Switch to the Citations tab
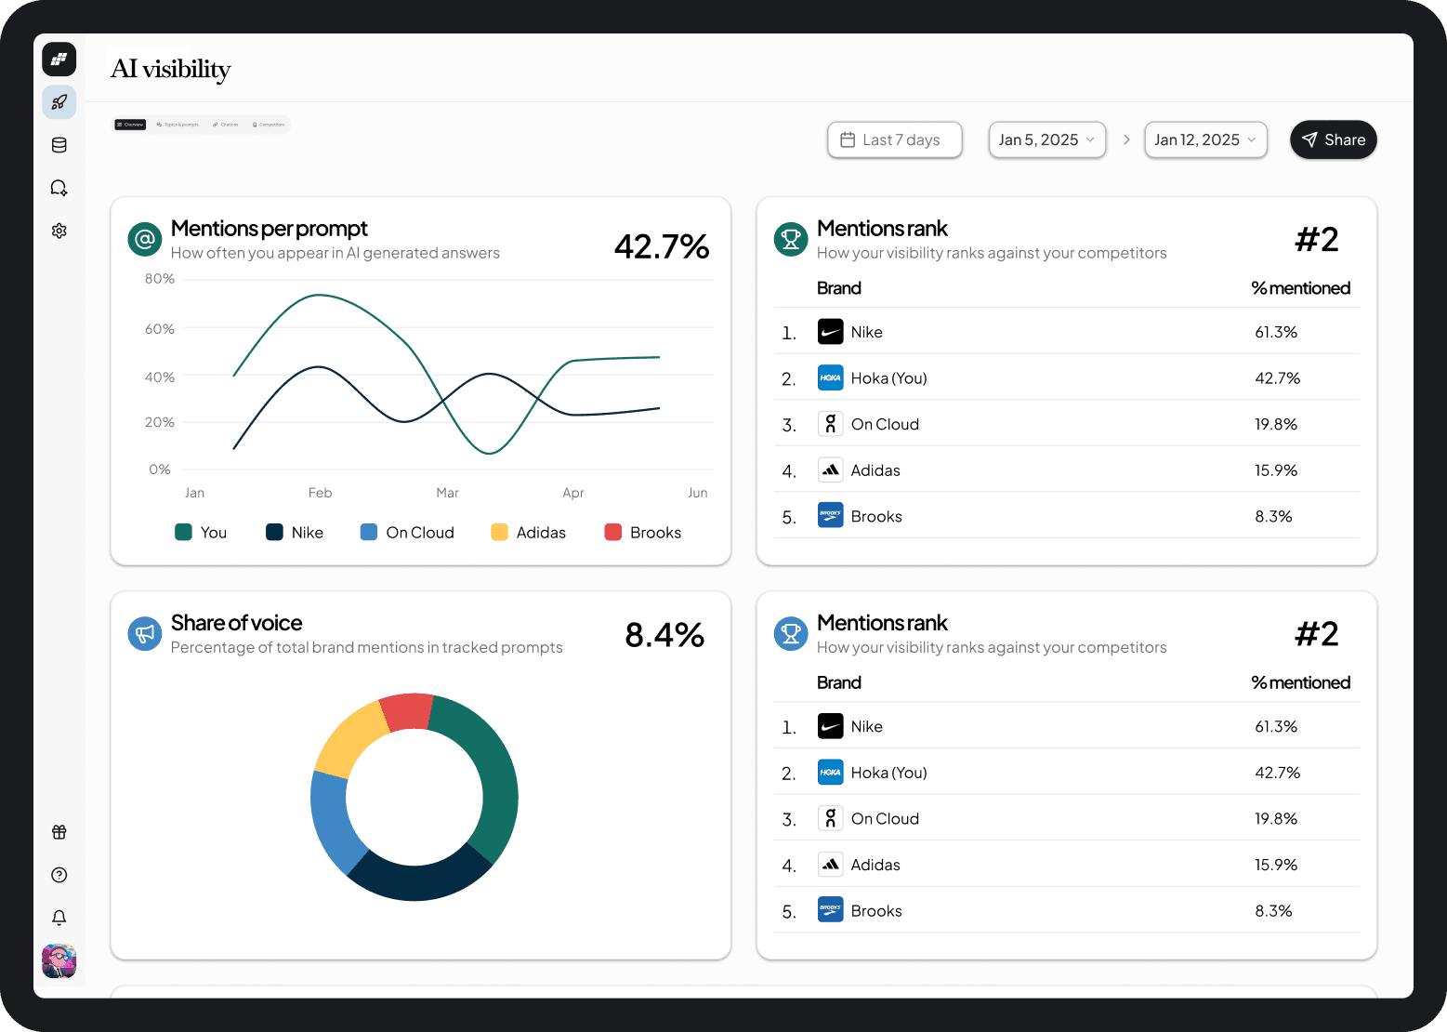Image resolution: width=1447 pixels, height=1032 pixels. pyautogui.click(x=226, y=125)
